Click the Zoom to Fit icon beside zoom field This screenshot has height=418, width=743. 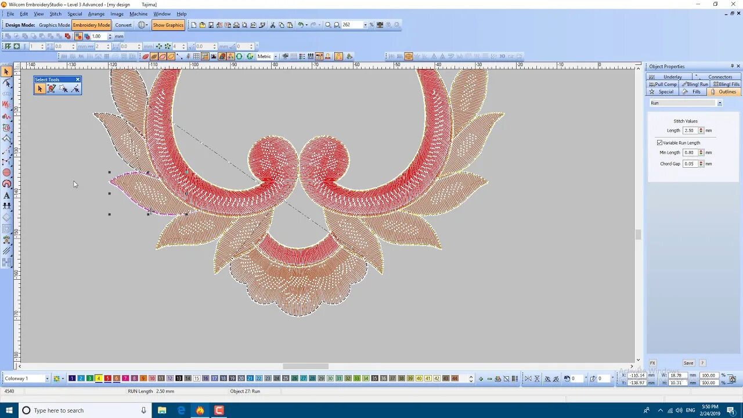[x=337, y=25]
